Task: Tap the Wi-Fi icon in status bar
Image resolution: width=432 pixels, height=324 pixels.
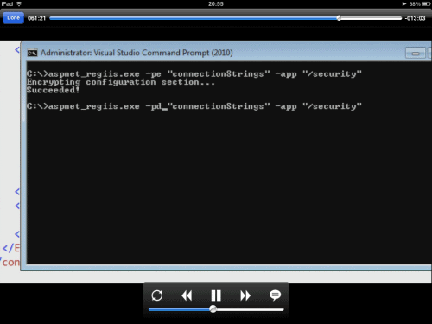Action: 19,3
